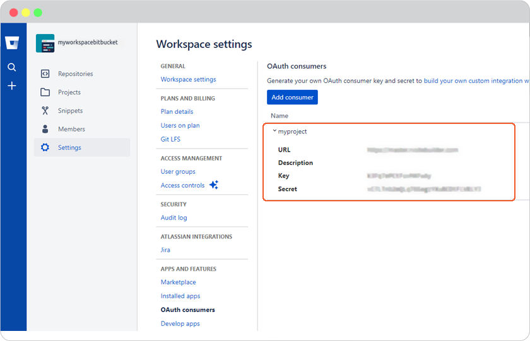
Task: Click the yellow minimize window button
Action: pyautogui.click(x=26, y=13)
